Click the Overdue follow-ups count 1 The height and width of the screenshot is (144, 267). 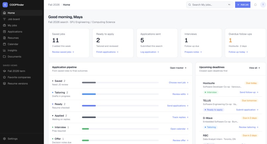pos(230,40)
